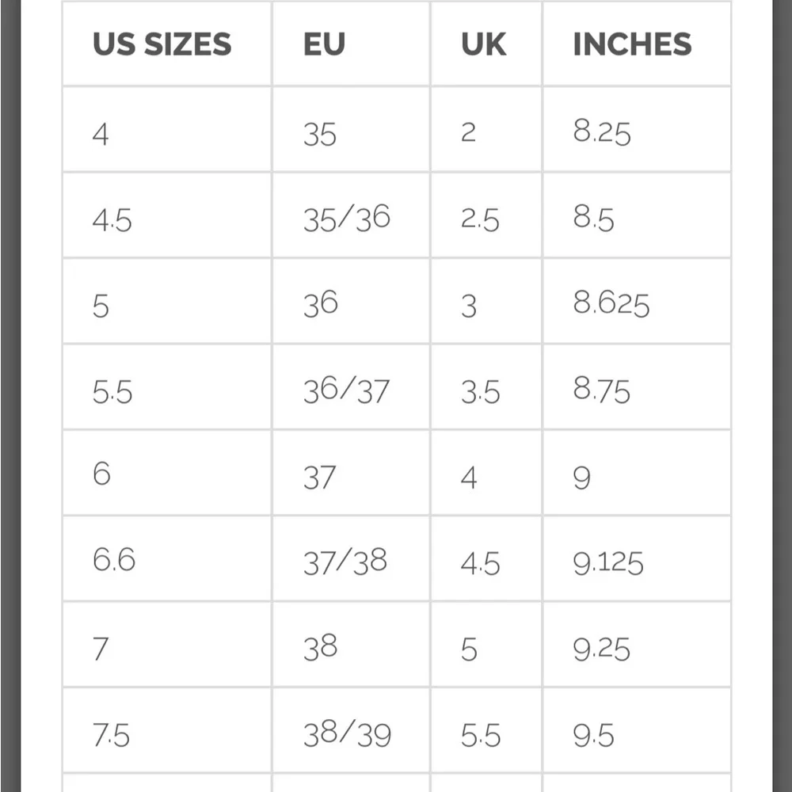Click the 9.25 inches value
The height and width of the screenshot is (792, 792).
point(602,649)
